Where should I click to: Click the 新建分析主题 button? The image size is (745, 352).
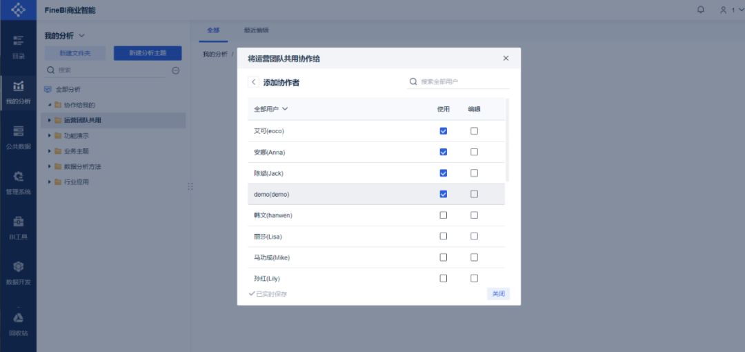148,53
